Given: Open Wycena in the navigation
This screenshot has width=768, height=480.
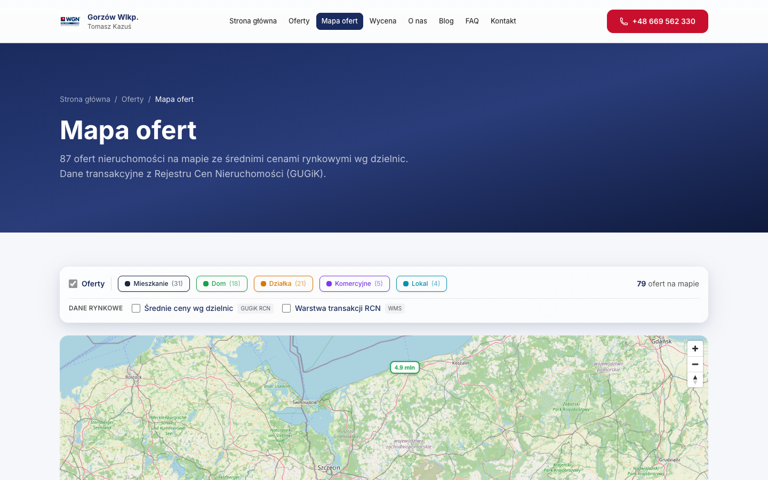Looking at the screenshot, I should pyautogui.click(x=383, y=21).
